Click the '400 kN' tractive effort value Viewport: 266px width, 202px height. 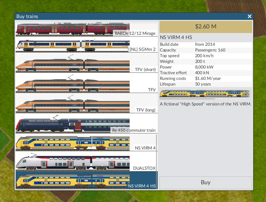pyautogui.click(x=202, y=73)
